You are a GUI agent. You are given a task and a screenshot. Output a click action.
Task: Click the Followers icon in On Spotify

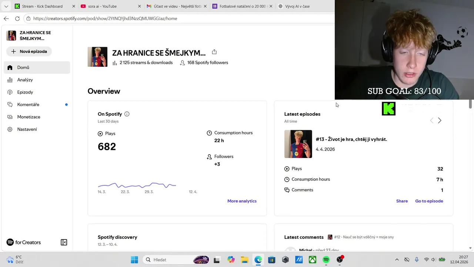[x=209, y=156]
